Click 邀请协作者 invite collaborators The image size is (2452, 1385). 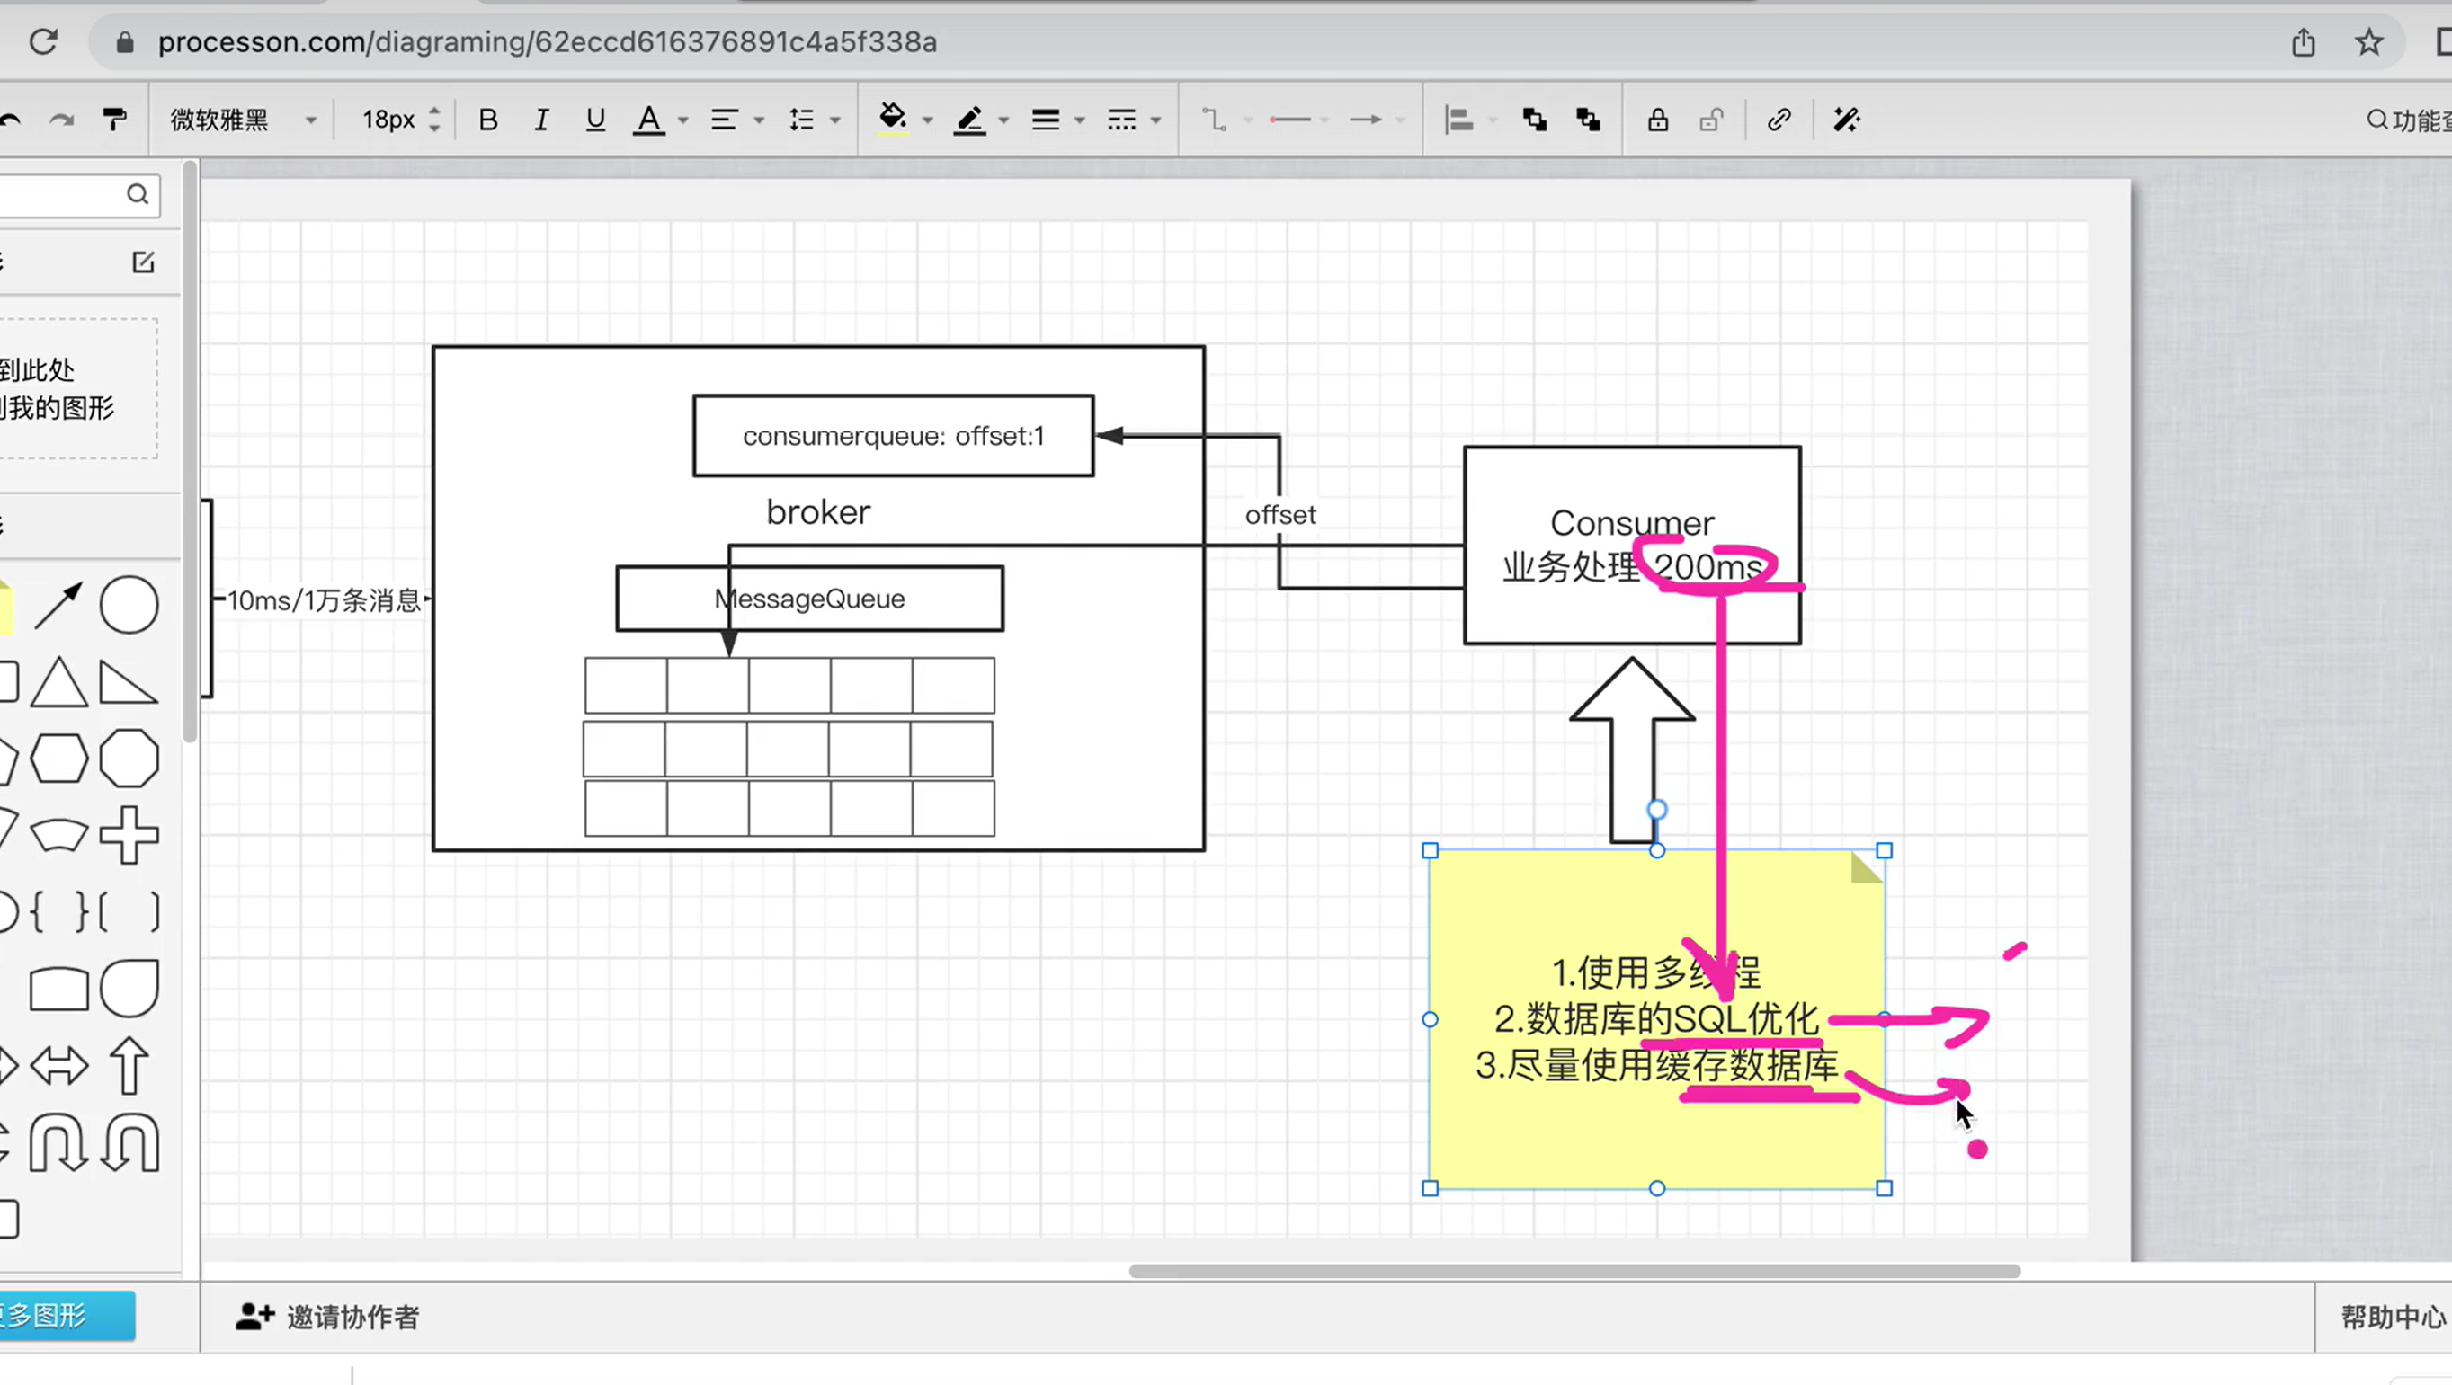click(x=327, y=1317)
